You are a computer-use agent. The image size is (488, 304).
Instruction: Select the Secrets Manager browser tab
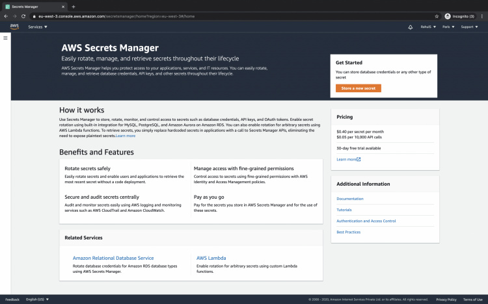33,6
